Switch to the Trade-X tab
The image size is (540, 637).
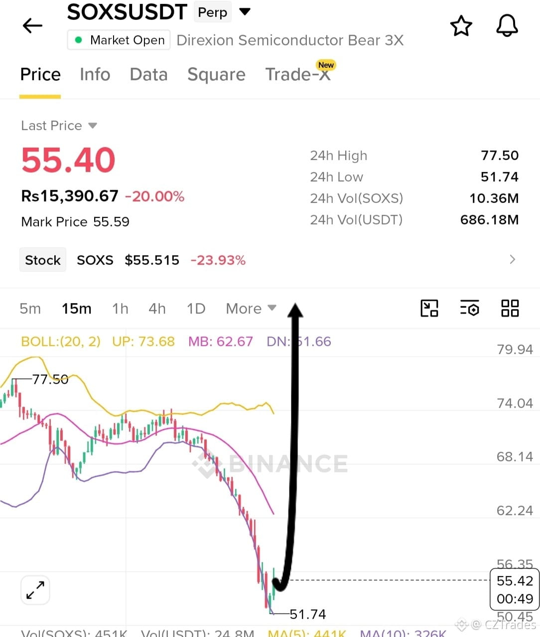tap(299, 74)
